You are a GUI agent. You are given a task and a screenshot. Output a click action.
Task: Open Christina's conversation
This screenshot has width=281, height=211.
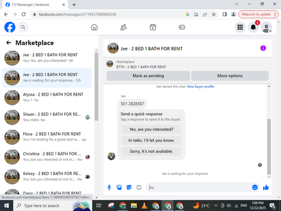coord(47,157)
